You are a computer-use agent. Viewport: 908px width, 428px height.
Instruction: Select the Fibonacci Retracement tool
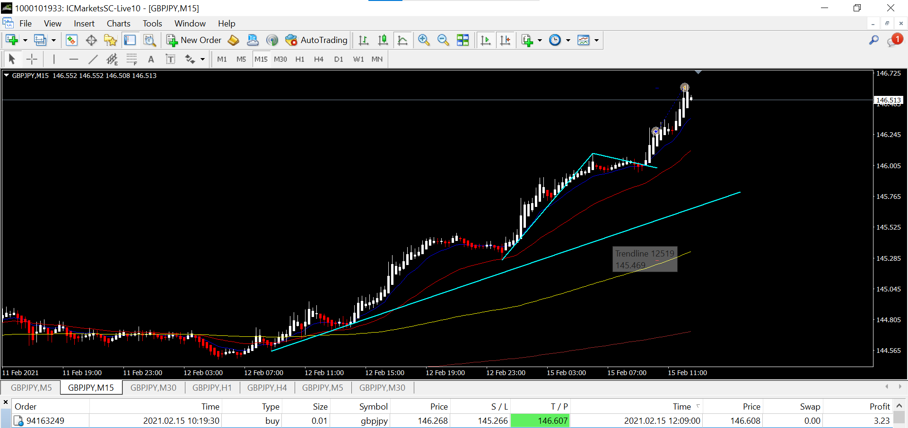point(131,59)
